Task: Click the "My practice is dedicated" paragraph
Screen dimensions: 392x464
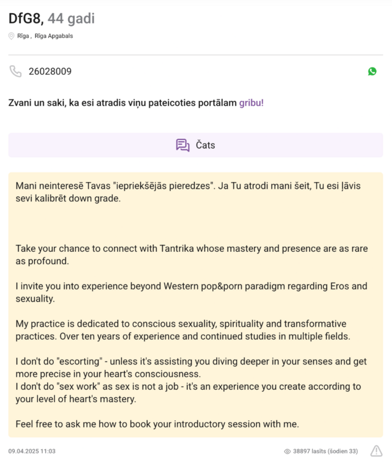Action: 186,330
